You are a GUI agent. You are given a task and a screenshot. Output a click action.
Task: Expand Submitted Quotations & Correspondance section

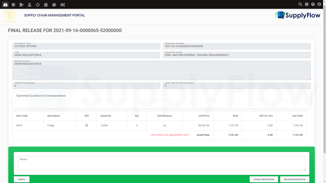41,96
